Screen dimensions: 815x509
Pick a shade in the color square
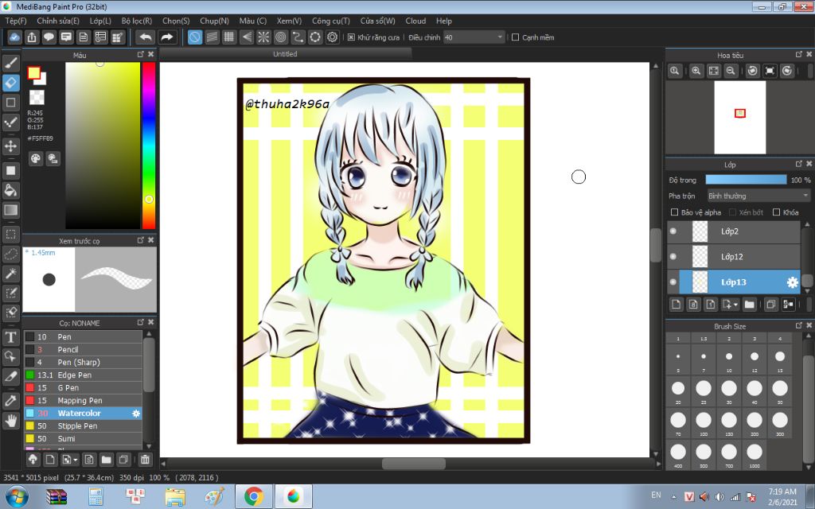click(103, 146)
